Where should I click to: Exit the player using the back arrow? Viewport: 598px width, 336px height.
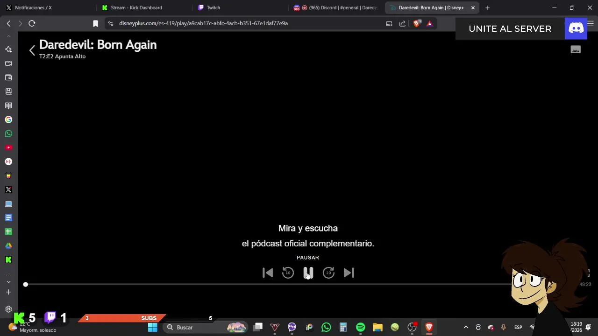pyautogui.click(x=32, y=50)
